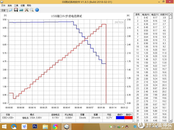Click the open file folder icon
Screen dimensions: 174x130
coord(11,10)
